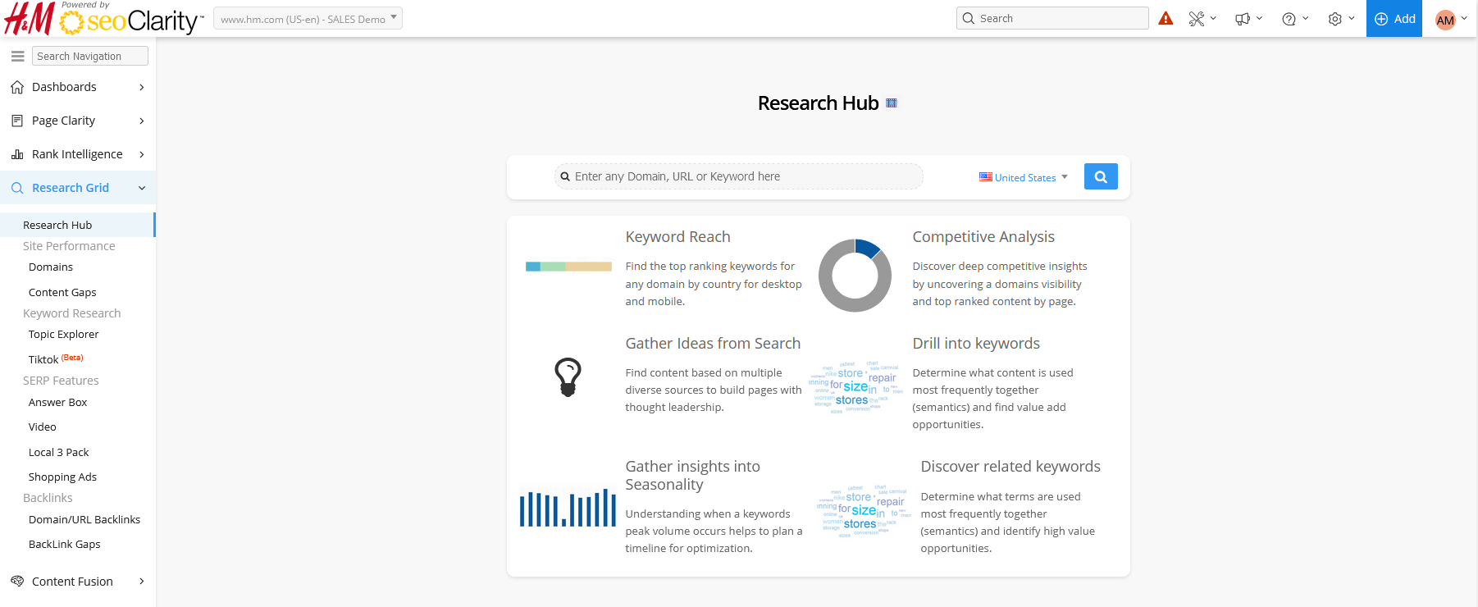Open the Keyword Reach card link
Image resolution: width=1478 pixels, height=607 pixels.
(677, 237)
